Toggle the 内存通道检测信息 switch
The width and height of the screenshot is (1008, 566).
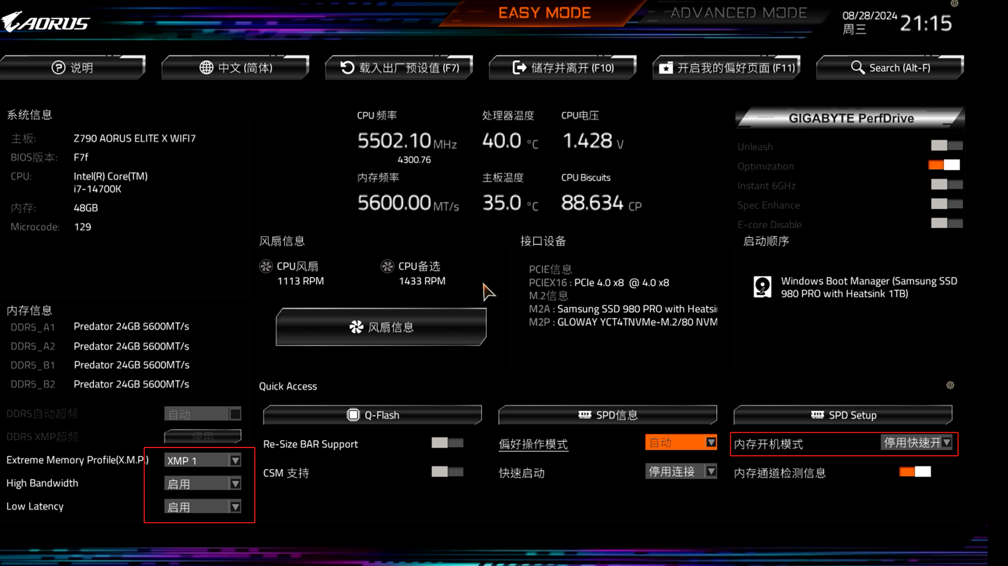tap(915, 472)
